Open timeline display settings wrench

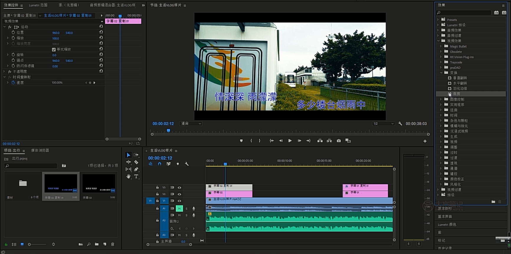pos(187,164)
